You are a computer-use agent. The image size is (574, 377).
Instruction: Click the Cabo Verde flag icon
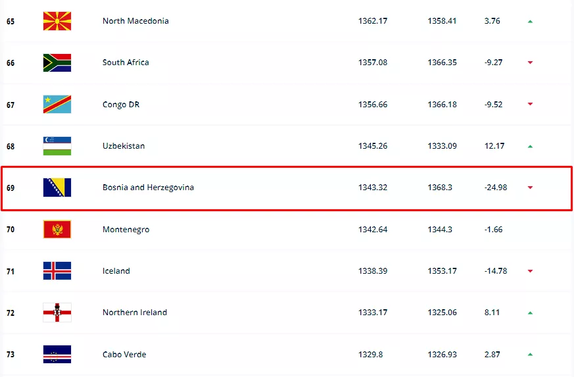coord(57,355)
